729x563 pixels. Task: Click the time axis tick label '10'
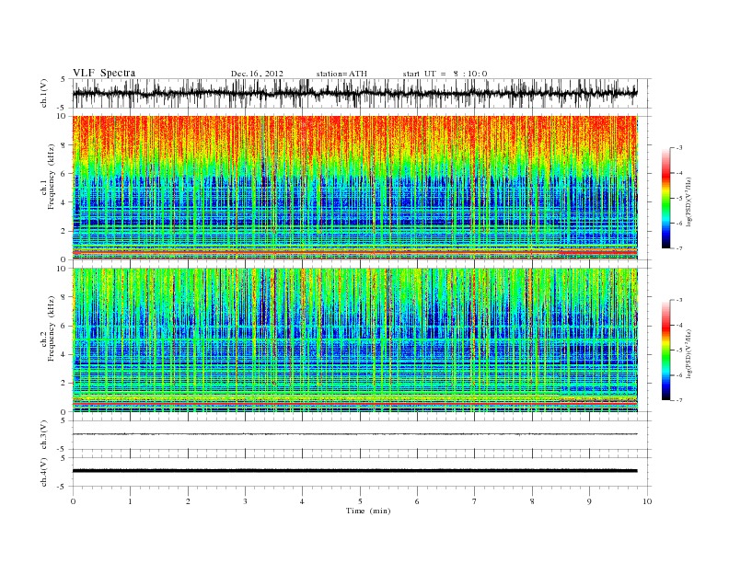coord(647,501)
